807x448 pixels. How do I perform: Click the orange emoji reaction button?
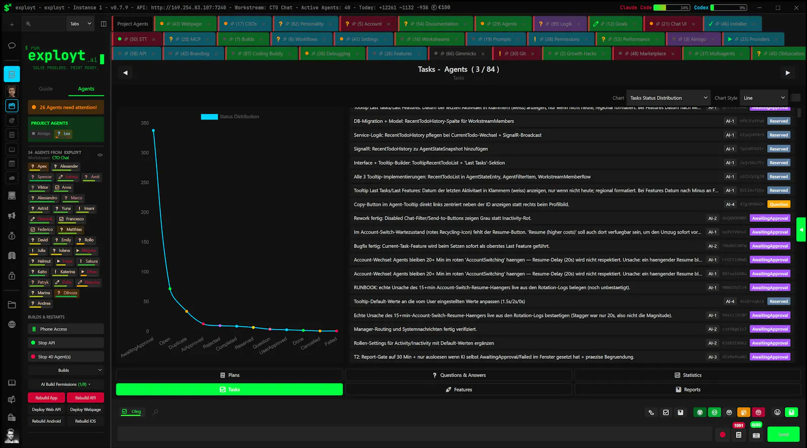(x=743, y=412)
